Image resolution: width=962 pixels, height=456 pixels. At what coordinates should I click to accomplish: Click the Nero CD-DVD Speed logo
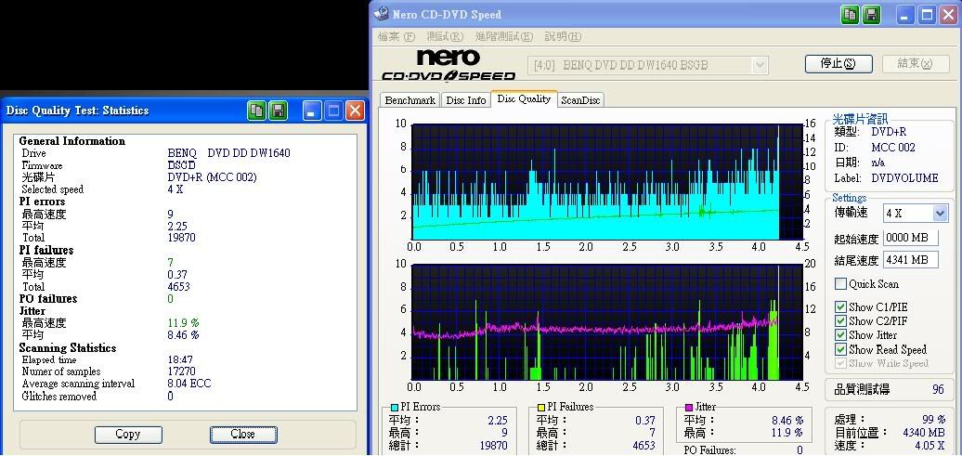tap(448, 65)
